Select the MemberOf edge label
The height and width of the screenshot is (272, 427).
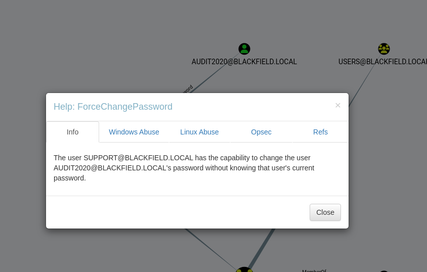(x=314, y=270)
